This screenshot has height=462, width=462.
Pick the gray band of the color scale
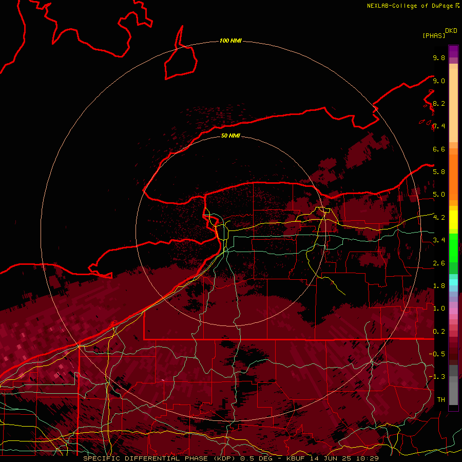453,385
